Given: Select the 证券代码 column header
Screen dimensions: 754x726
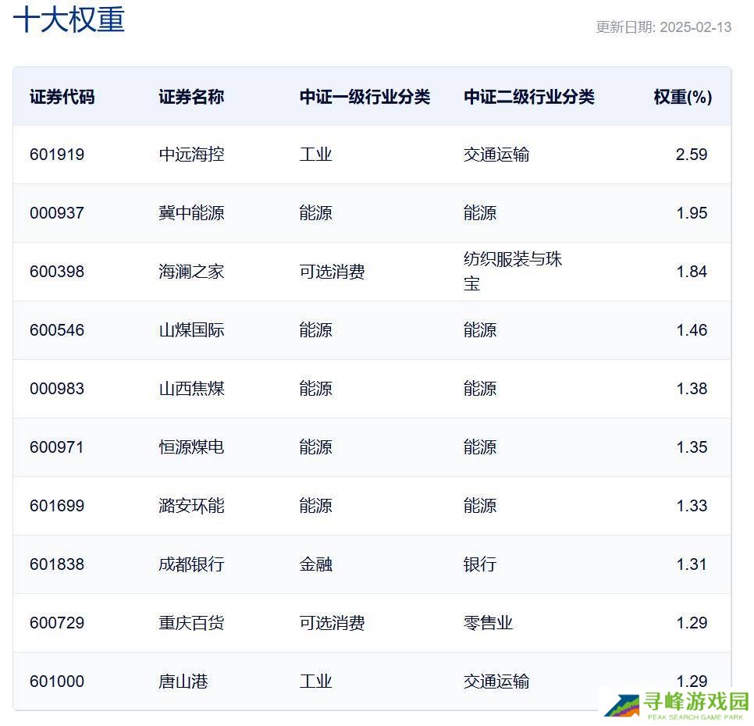Looking at the screenshot, I should (62, 97).
